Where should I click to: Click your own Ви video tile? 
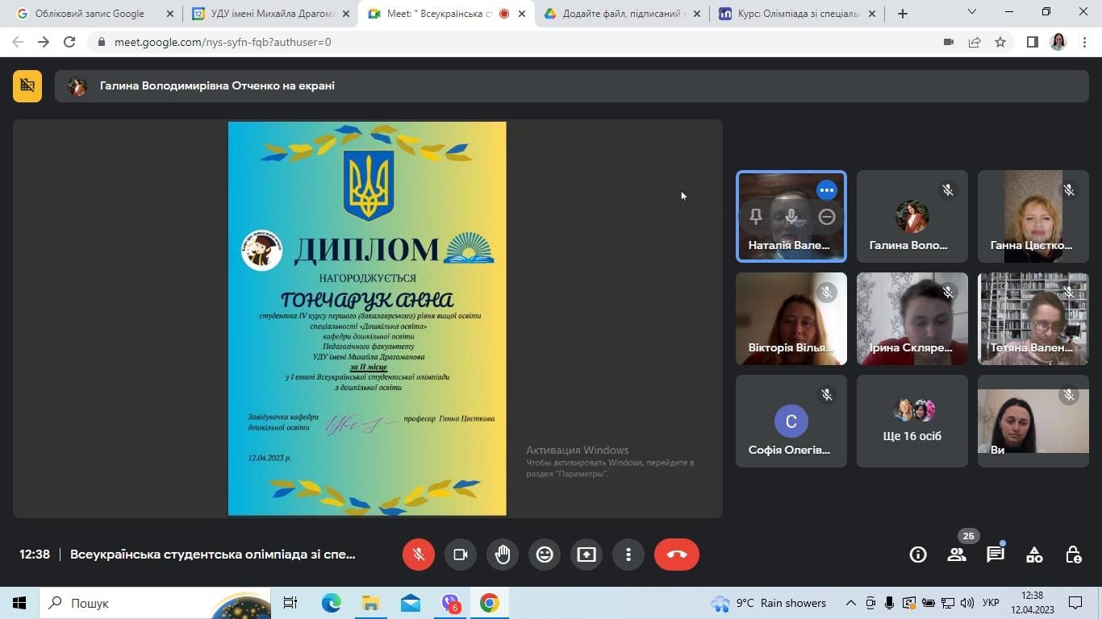(1033, 422)
